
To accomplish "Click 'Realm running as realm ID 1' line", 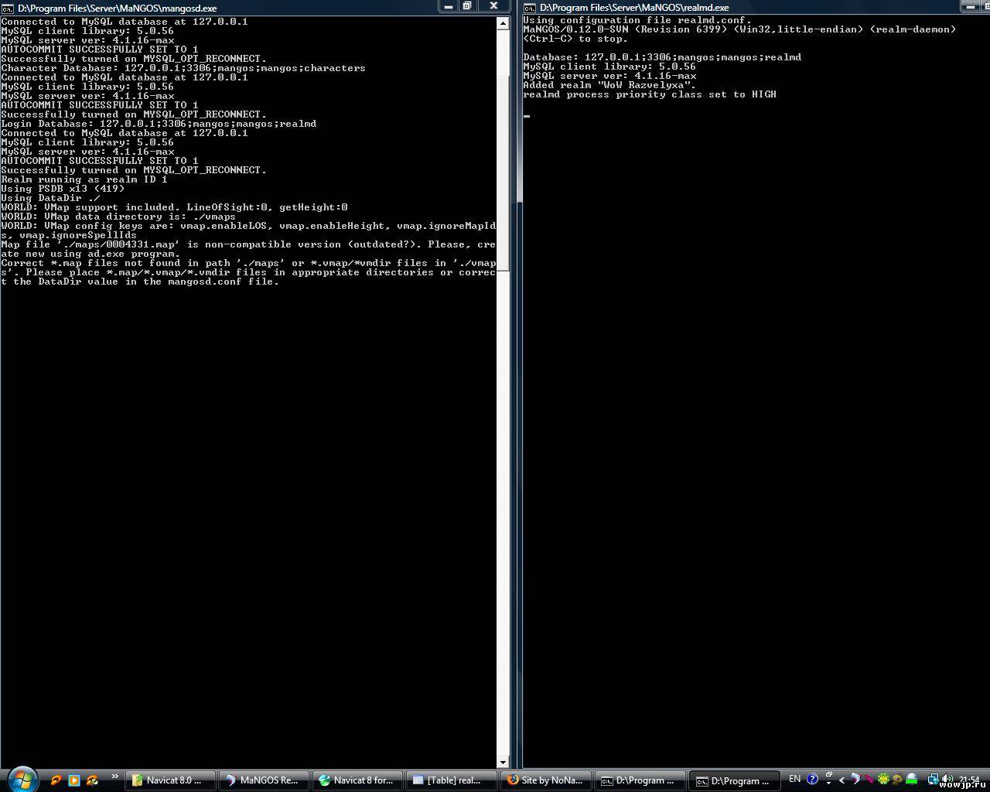I will pyautogui.click(x=84, y=179).
